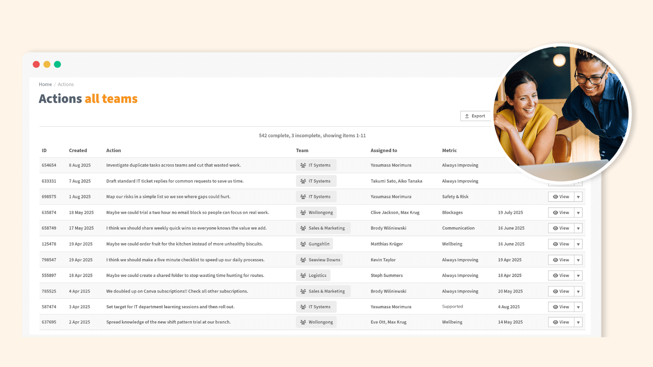
Task: Click the Safety & Risk metric
Action: click(455, 197)
